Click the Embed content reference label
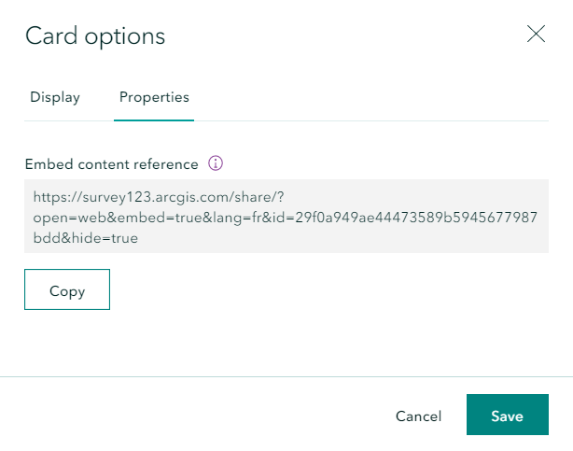This screenshot has height=451, width=573. (x=111, y=164)
